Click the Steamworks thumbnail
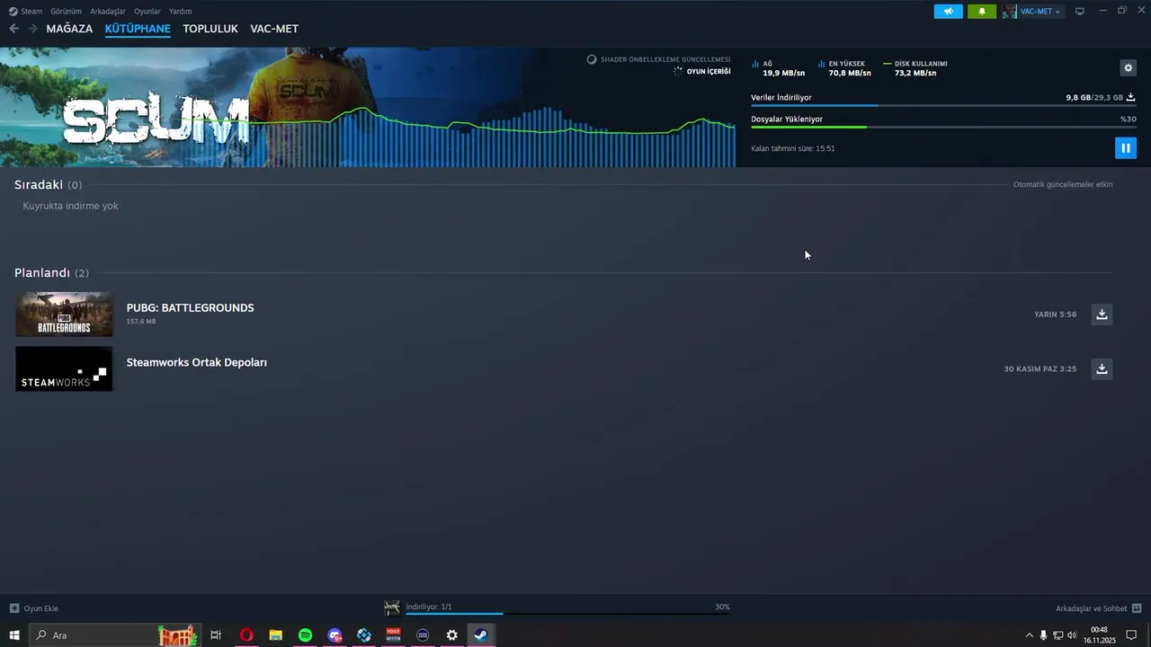This screenshot has width=1151, height=647. click(64, 368)
